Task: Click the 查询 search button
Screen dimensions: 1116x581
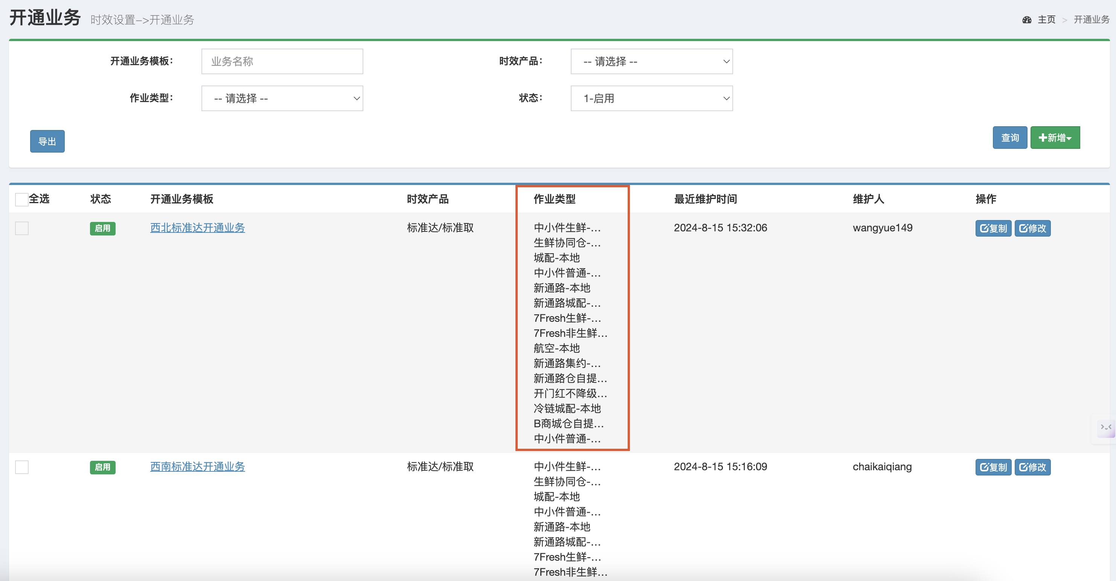Action: [x=1009, y=138]
